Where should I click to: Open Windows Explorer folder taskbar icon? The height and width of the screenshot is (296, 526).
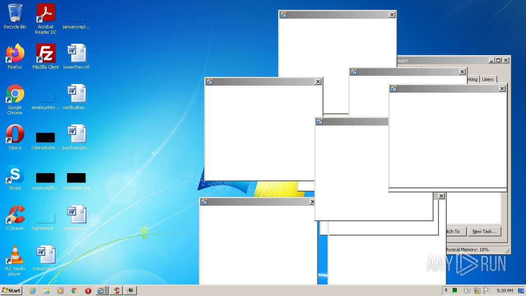(46, 291)
